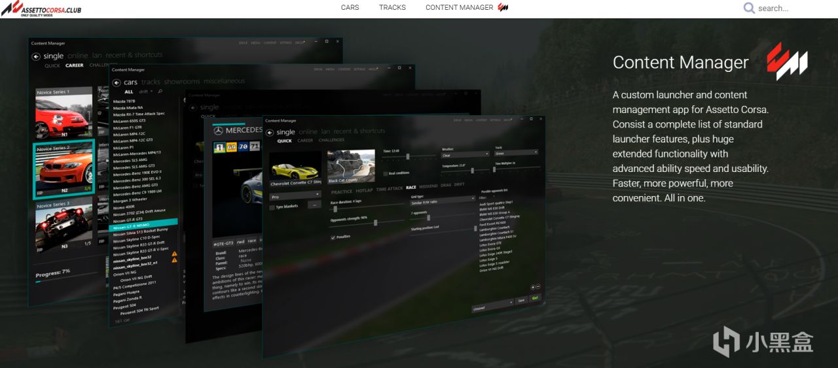
Task: Click the back arrow in the cars list window
Action: 117,83
